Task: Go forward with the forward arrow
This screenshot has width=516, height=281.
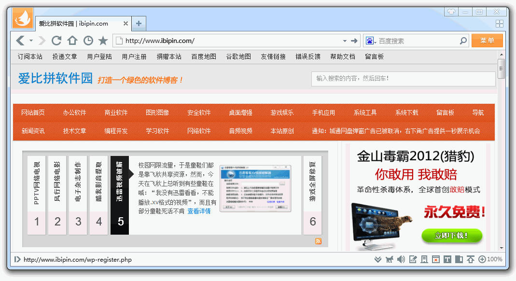Action: point(42,41)
